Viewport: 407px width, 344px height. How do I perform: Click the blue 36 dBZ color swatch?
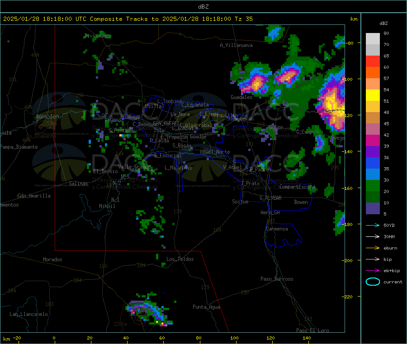click(373, 163)
